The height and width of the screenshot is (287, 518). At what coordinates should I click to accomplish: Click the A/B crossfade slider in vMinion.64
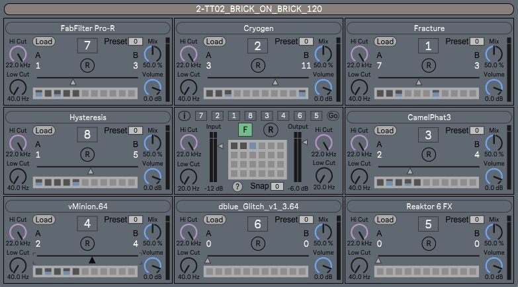(87, 260)
